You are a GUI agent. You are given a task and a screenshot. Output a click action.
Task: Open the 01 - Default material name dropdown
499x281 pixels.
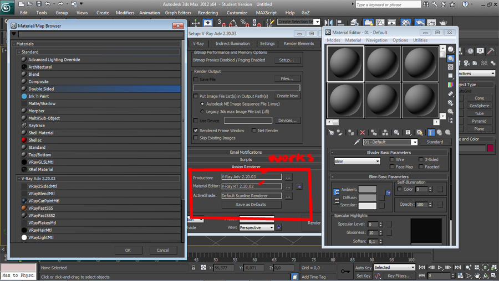[414, 142]
